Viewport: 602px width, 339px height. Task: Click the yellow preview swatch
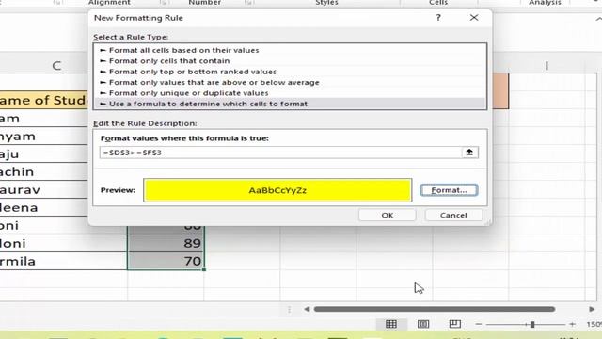277,190
